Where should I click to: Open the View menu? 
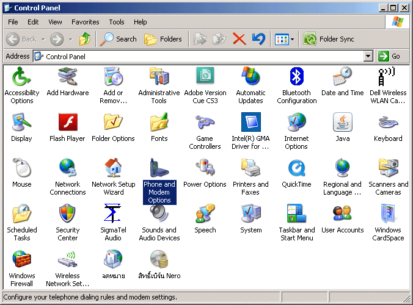click(55, 22)
